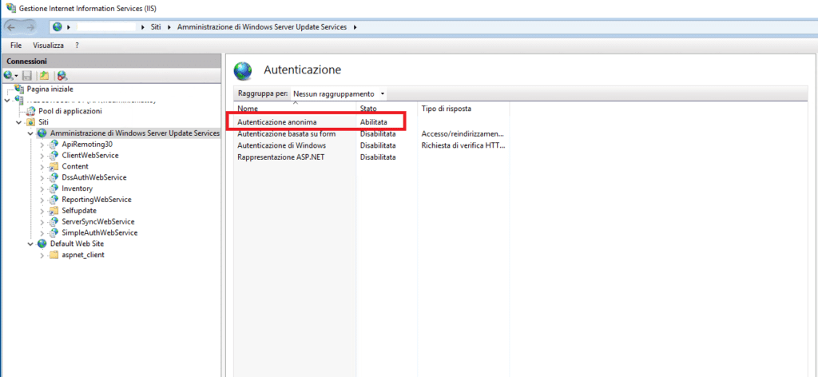Click the ReportingWebService application icon
The height and width of the screenshot is (377, 818).
[54, 199]
